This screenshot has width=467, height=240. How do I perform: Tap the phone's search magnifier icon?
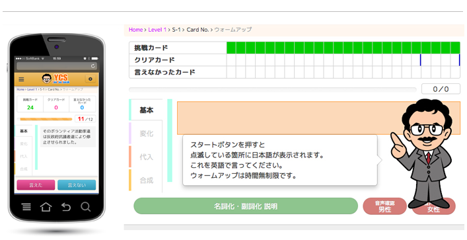click(85, 206)
